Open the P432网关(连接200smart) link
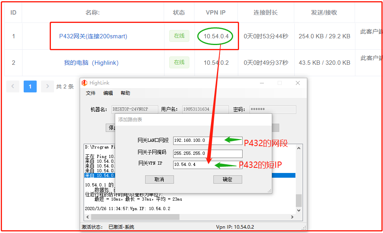 (93, 36)
